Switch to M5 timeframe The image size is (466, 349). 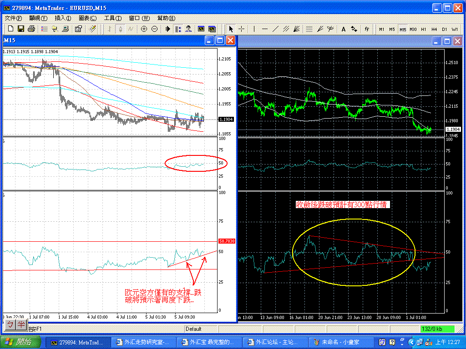392,29
